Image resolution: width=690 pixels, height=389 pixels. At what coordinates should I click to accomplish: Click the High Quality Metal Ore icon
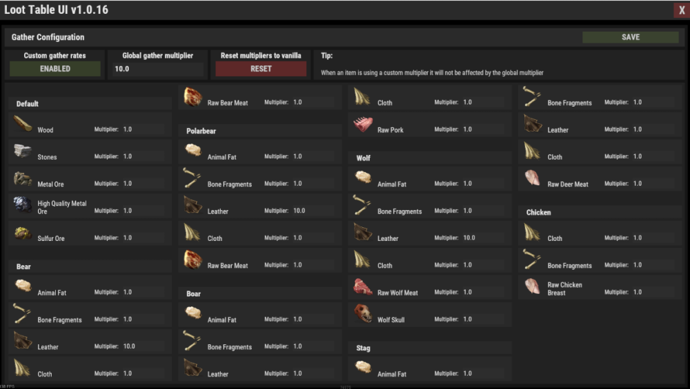pyautogui.click(x=23, y=205)
